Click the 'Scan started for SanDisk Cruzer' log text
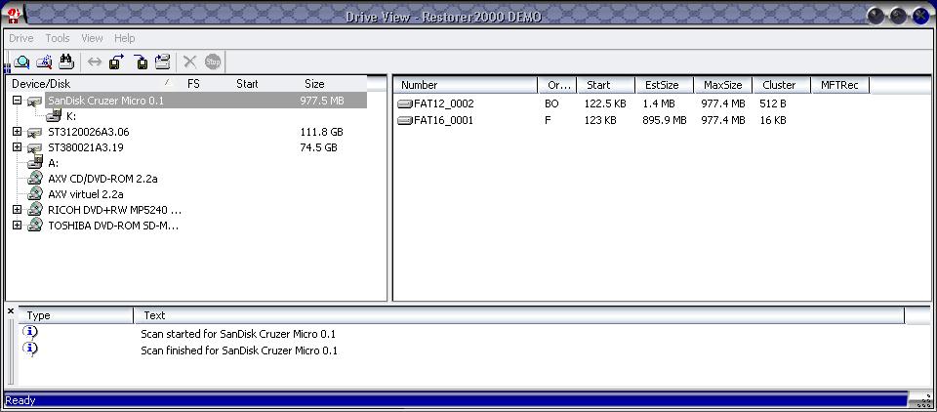The width and height of the screenshot is (937, 412). (x=238, y=334)
